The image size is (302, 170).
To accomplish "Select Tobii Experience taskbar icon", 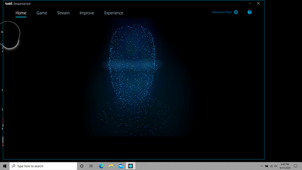I will click(x=131, y=166).
